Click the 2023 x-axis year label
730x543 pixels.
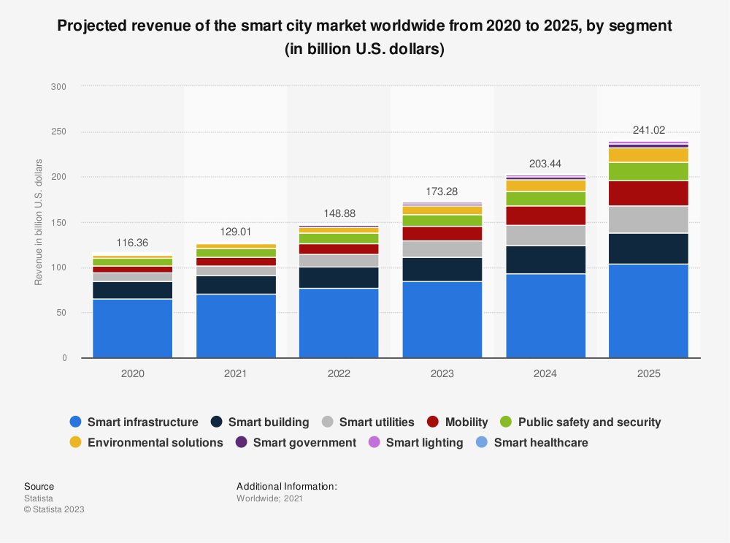coord(442,373)
